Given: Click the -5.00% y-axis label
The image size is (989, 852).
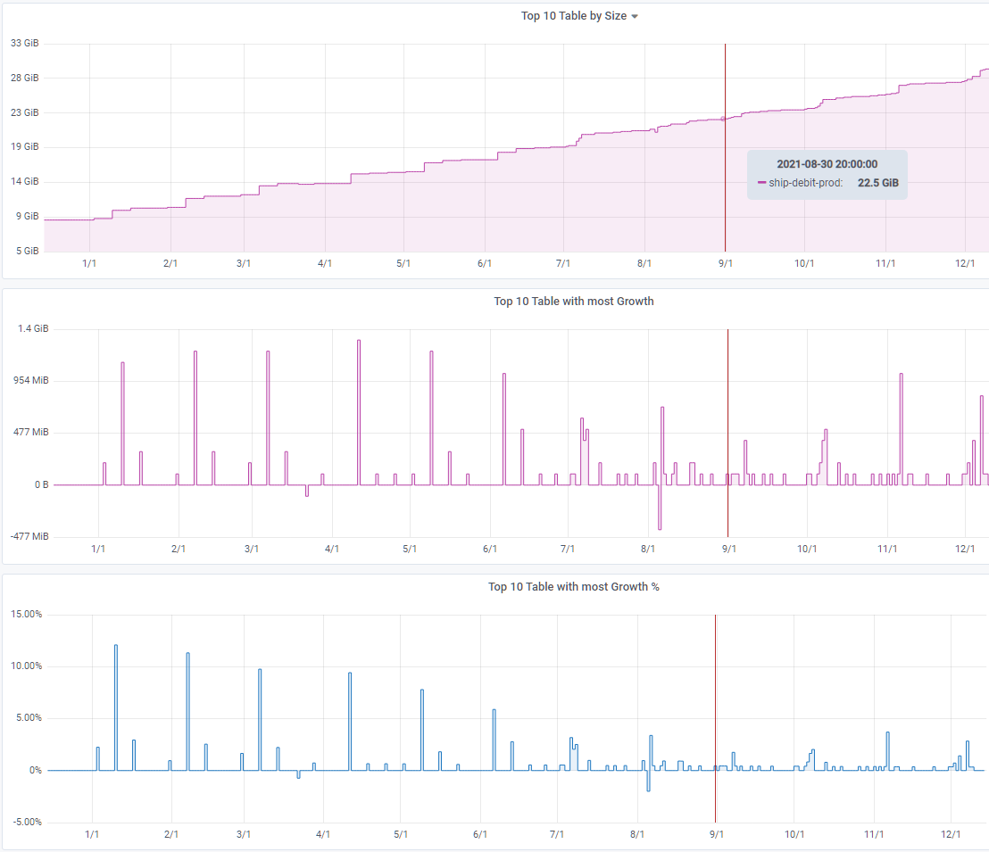Looking at the screenshot, I should [x=27, y=822].
